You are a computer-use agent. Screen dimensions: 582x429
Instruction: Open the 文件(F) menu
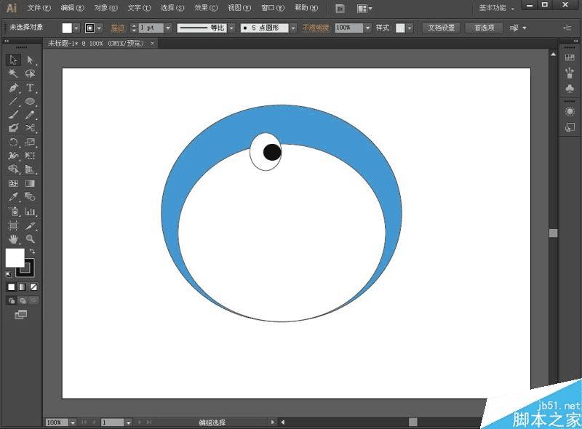pyautogui.click(x=39, y=8)
